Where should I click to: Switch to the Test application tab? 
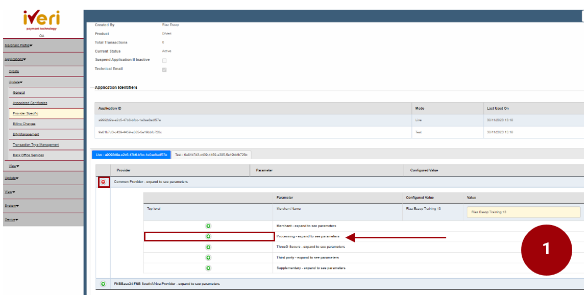(211, 154)
